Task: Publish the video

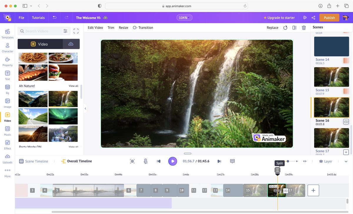Action: 329,17
